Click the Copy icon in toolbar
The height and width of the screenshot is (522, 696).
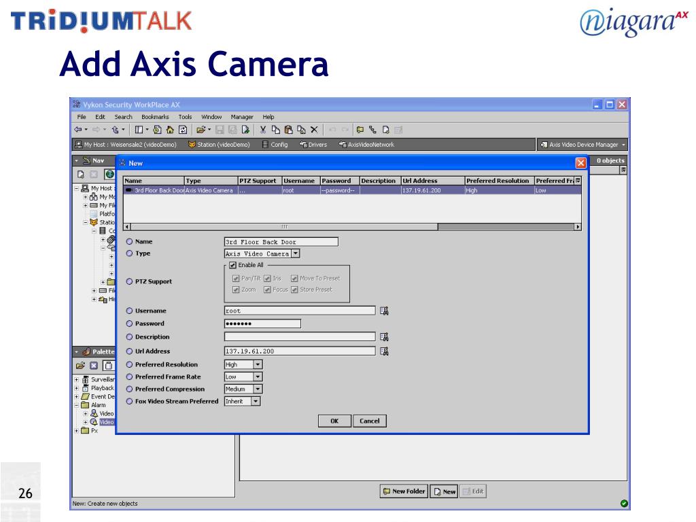tap(276, 130)
